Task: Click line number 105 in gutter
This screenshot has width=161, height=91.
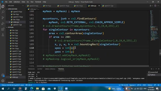Action: 31,30
